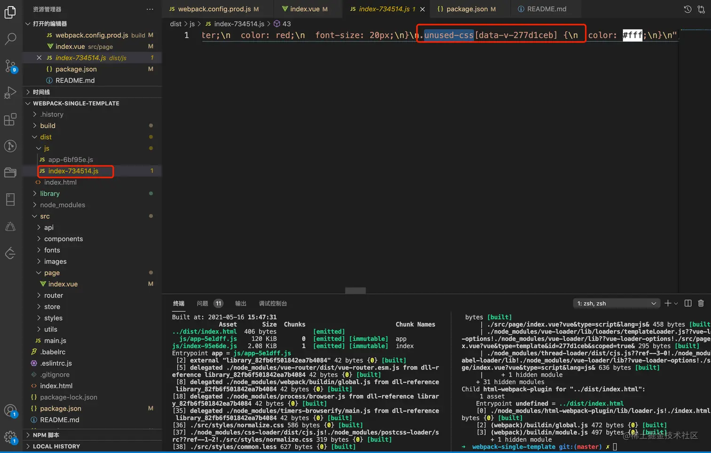Open timeline history icon in editor toolbar

pos(687,9)
